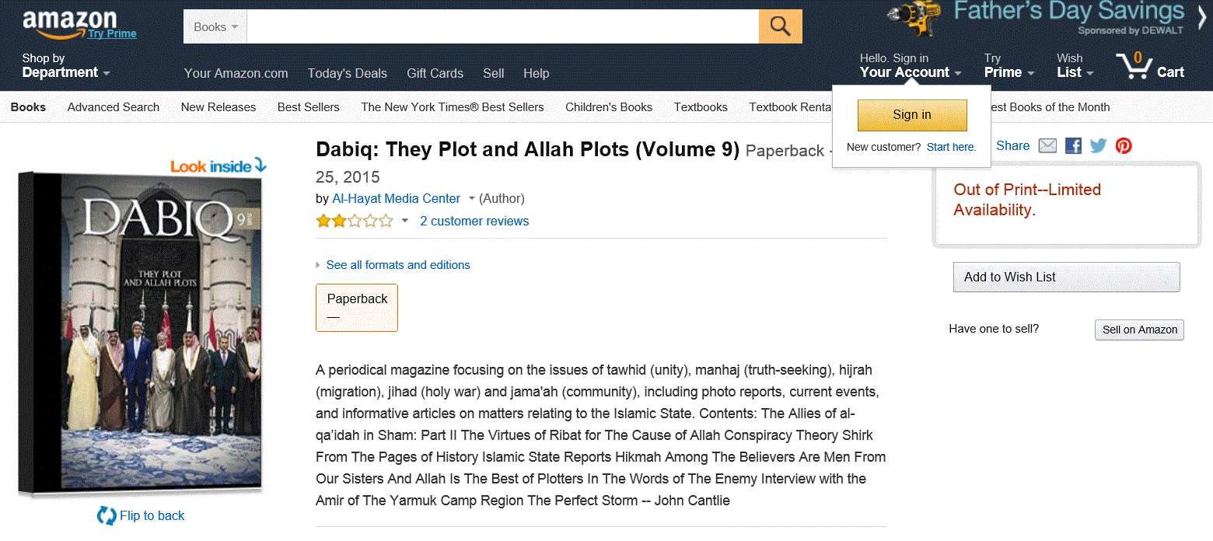
Task: Click the Flip to back icon
Action: 107,515
